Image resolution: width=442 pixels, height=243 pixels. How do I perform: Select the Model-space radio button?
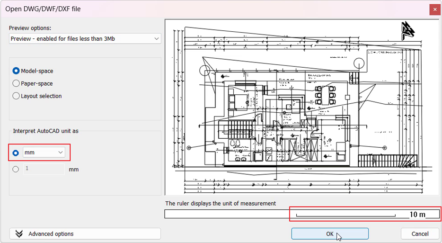[16, 71]
